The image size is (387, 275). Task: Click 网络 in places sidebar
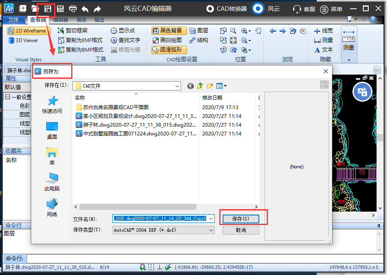click(x=52, y=208)
